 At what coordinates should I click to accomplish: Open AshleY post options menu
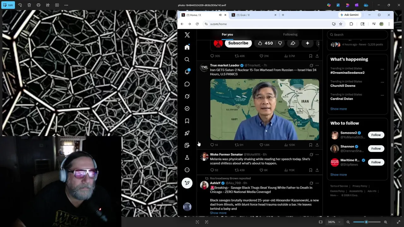(317, 183)
